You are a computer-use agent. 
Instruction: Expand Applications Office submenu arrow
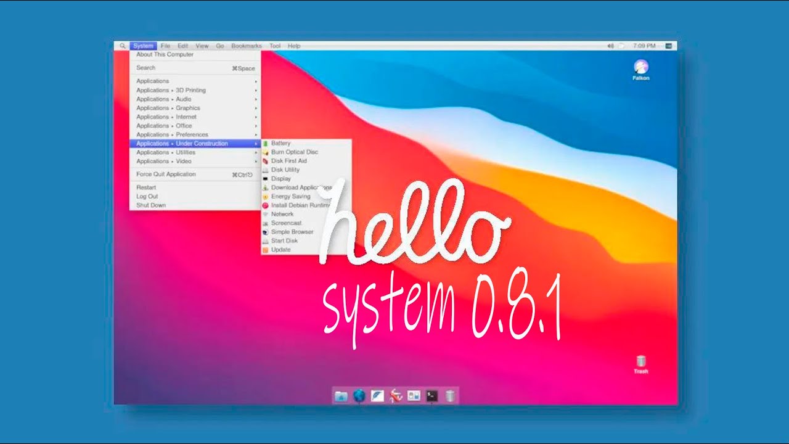click(256, 126)
